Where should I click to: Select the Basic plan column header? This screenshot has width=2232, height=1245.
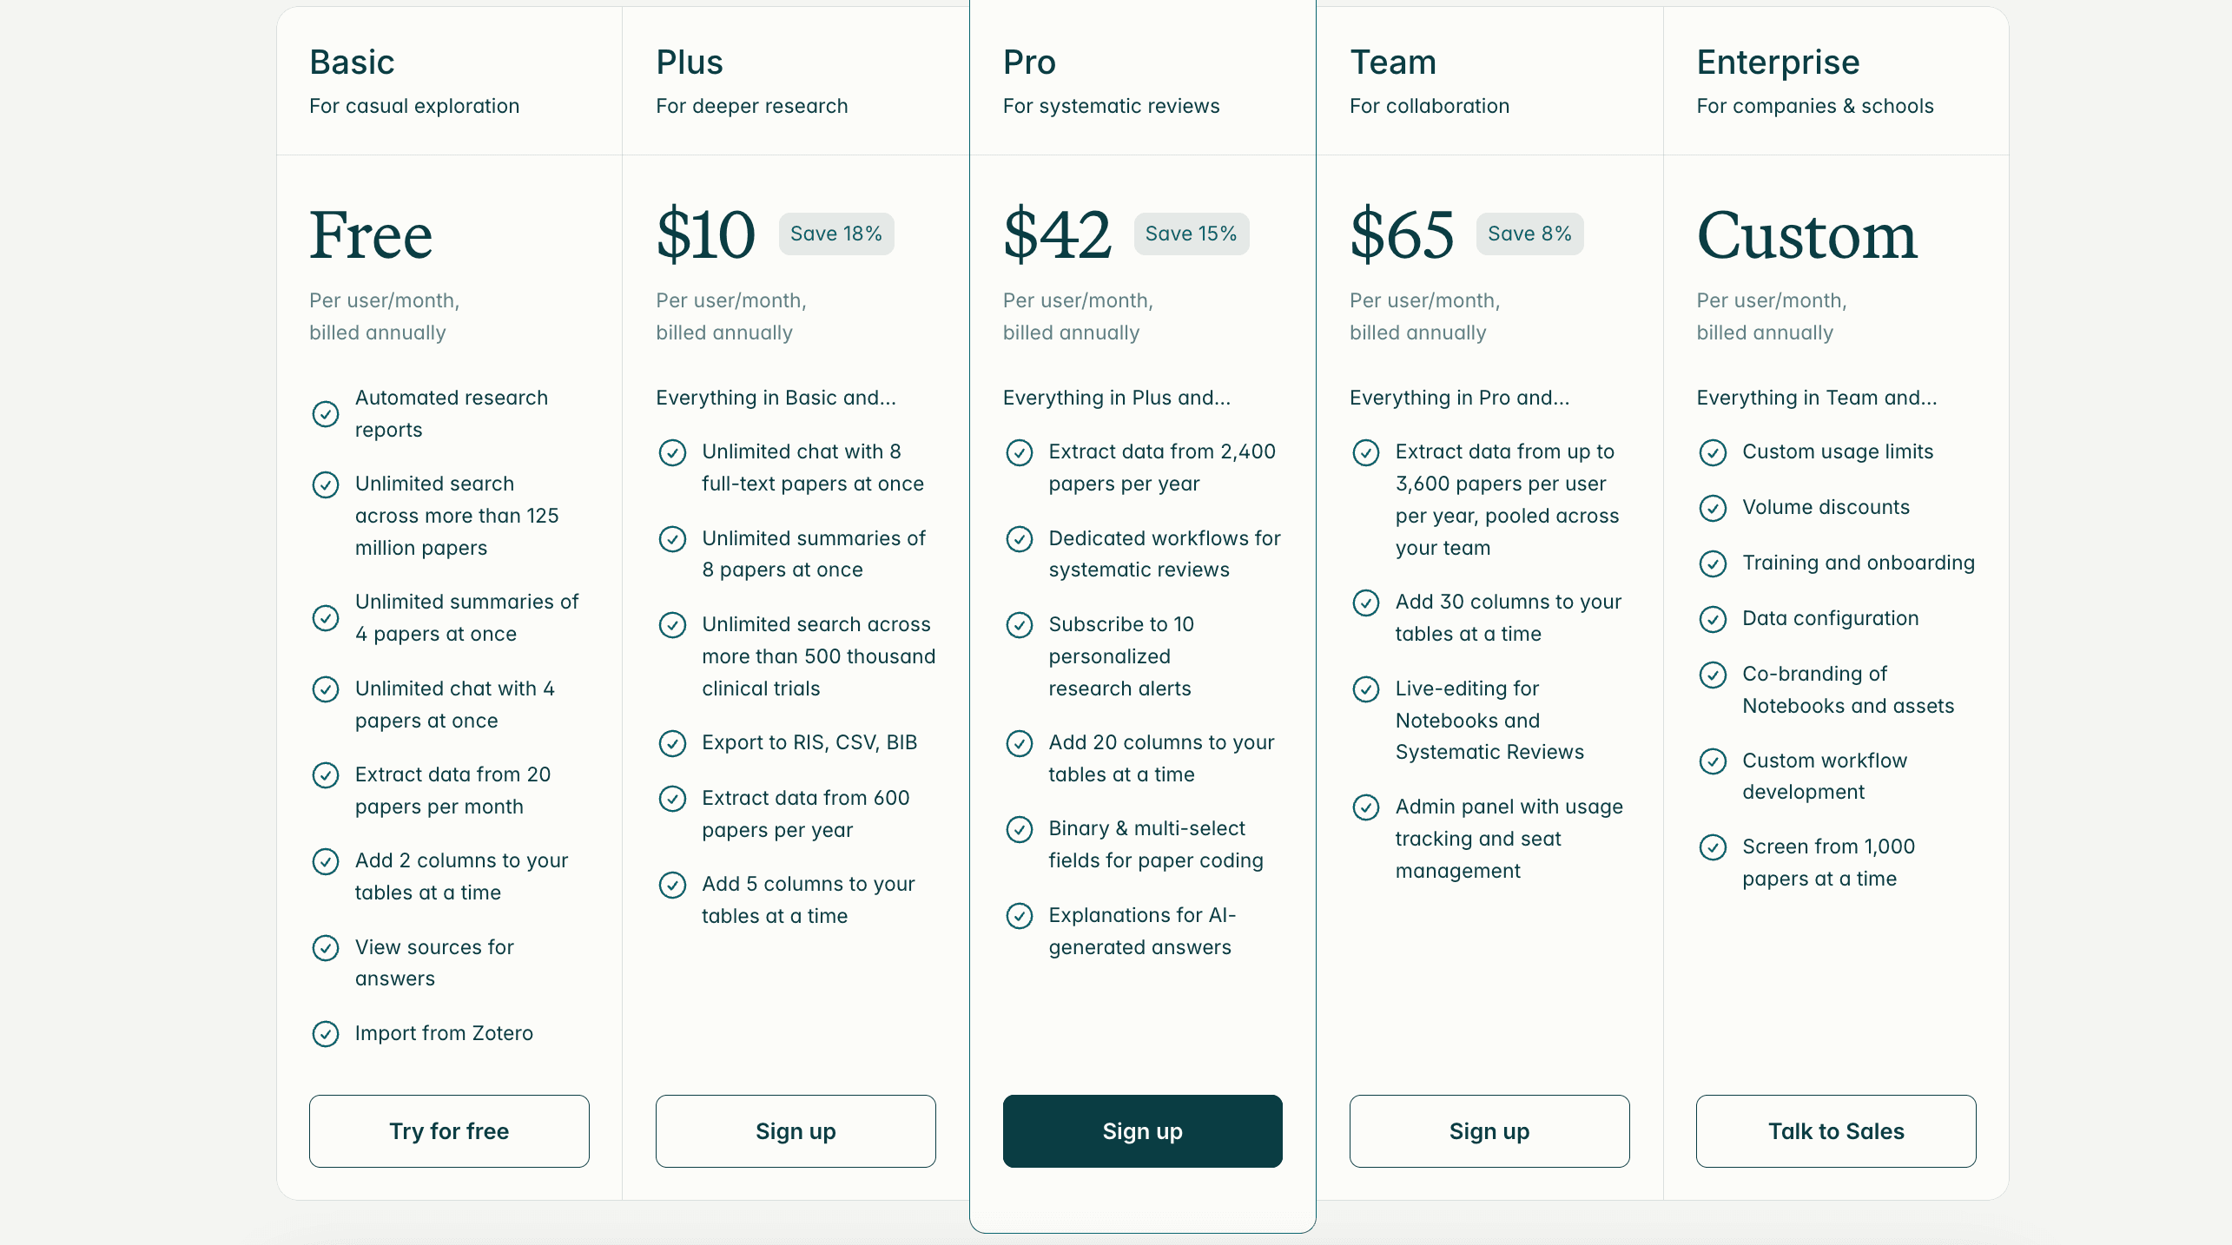353,62
